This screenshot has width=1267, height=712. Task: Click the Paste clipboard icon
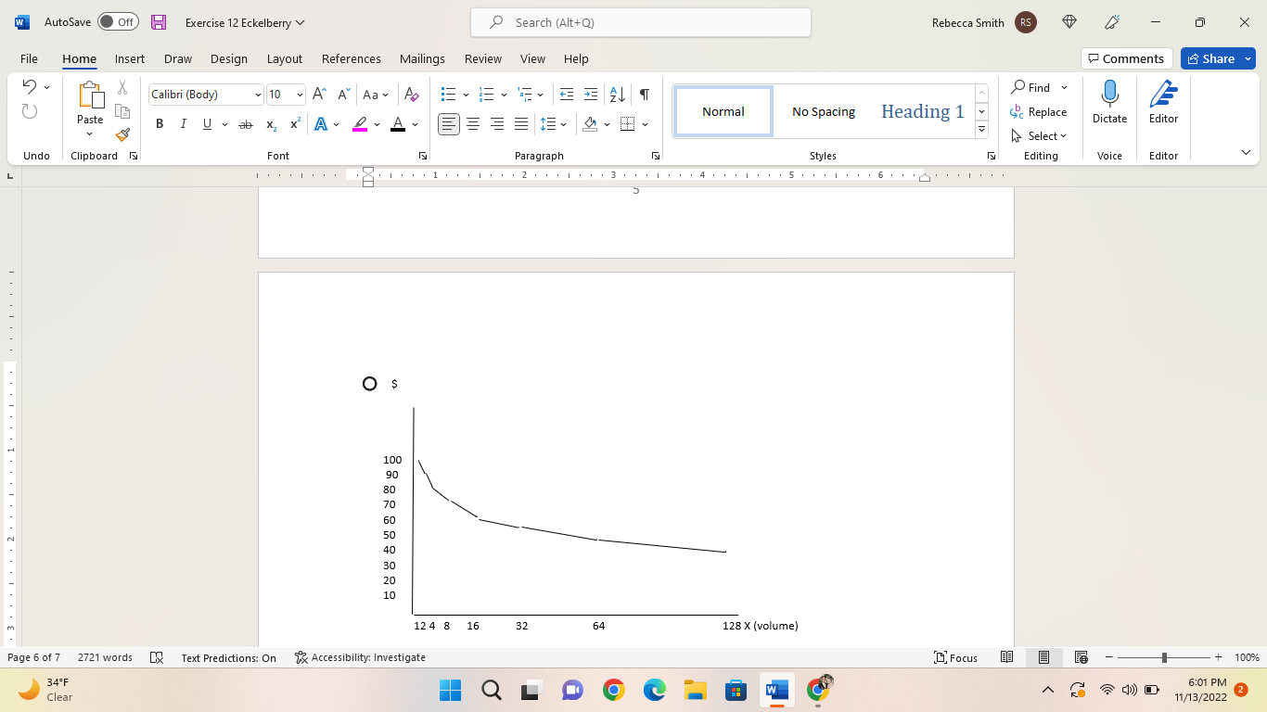91,95
